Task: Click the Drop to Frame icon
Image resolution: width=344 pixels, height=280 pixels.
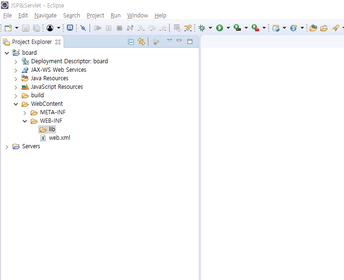Action: tap(177, 28)
